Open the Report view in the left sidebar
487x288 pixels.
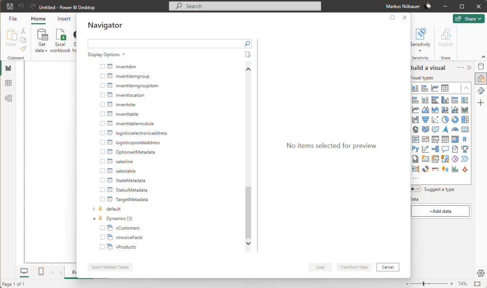coord(8,67)
